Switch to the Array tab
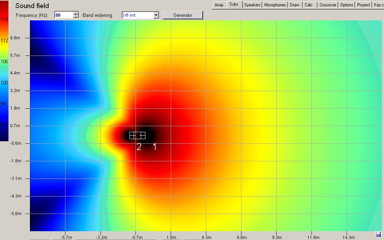The height and width of the screenshot is (240, 384). [x=219, y=5]
